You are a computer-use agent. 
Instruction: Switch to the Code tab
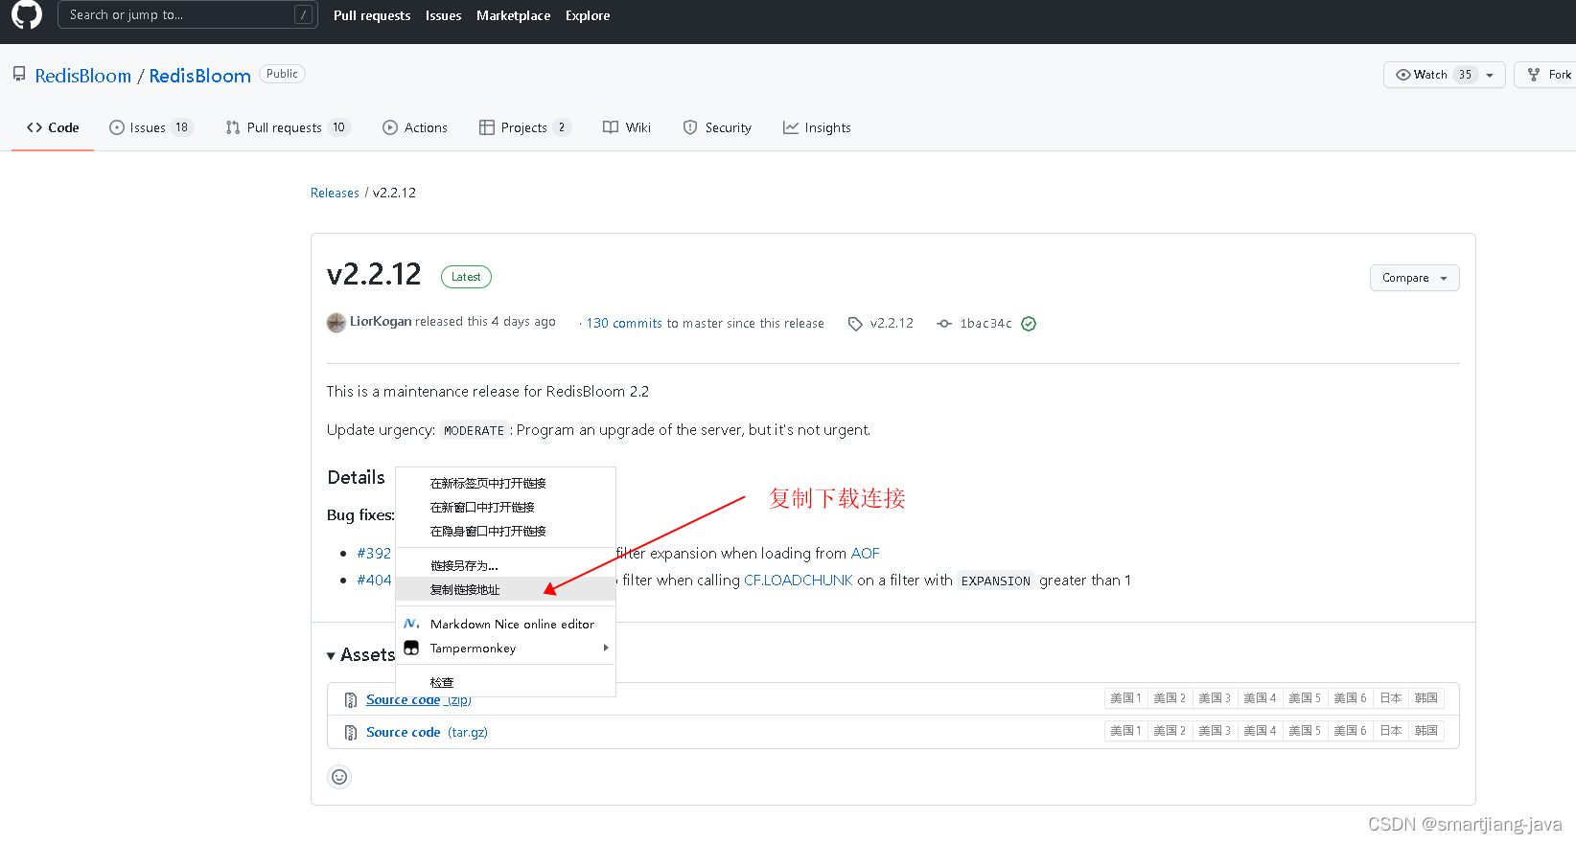tap(53, 127)
